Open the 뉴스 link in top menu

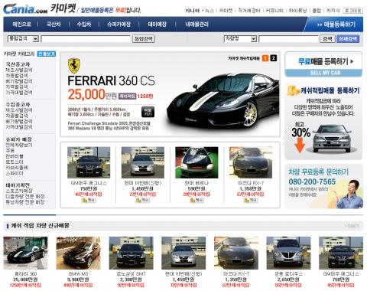point(209,11)
